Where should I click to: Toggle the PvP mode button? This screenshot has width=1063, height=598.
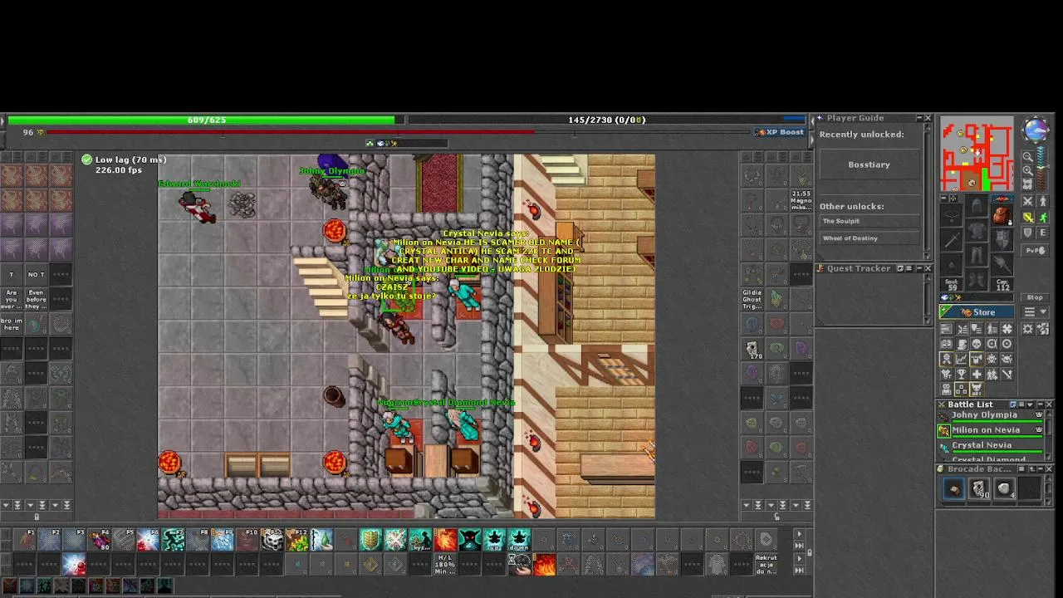pos(1036,251)
